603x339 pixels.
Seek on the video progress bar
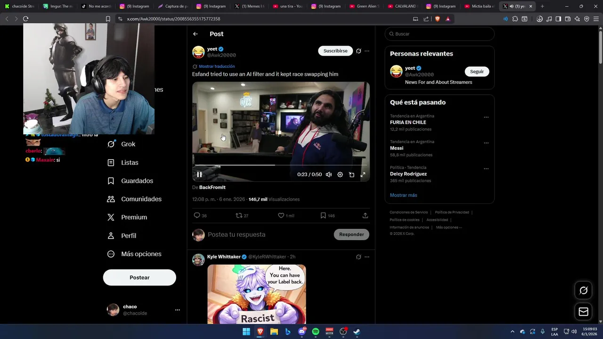(281, 165)
